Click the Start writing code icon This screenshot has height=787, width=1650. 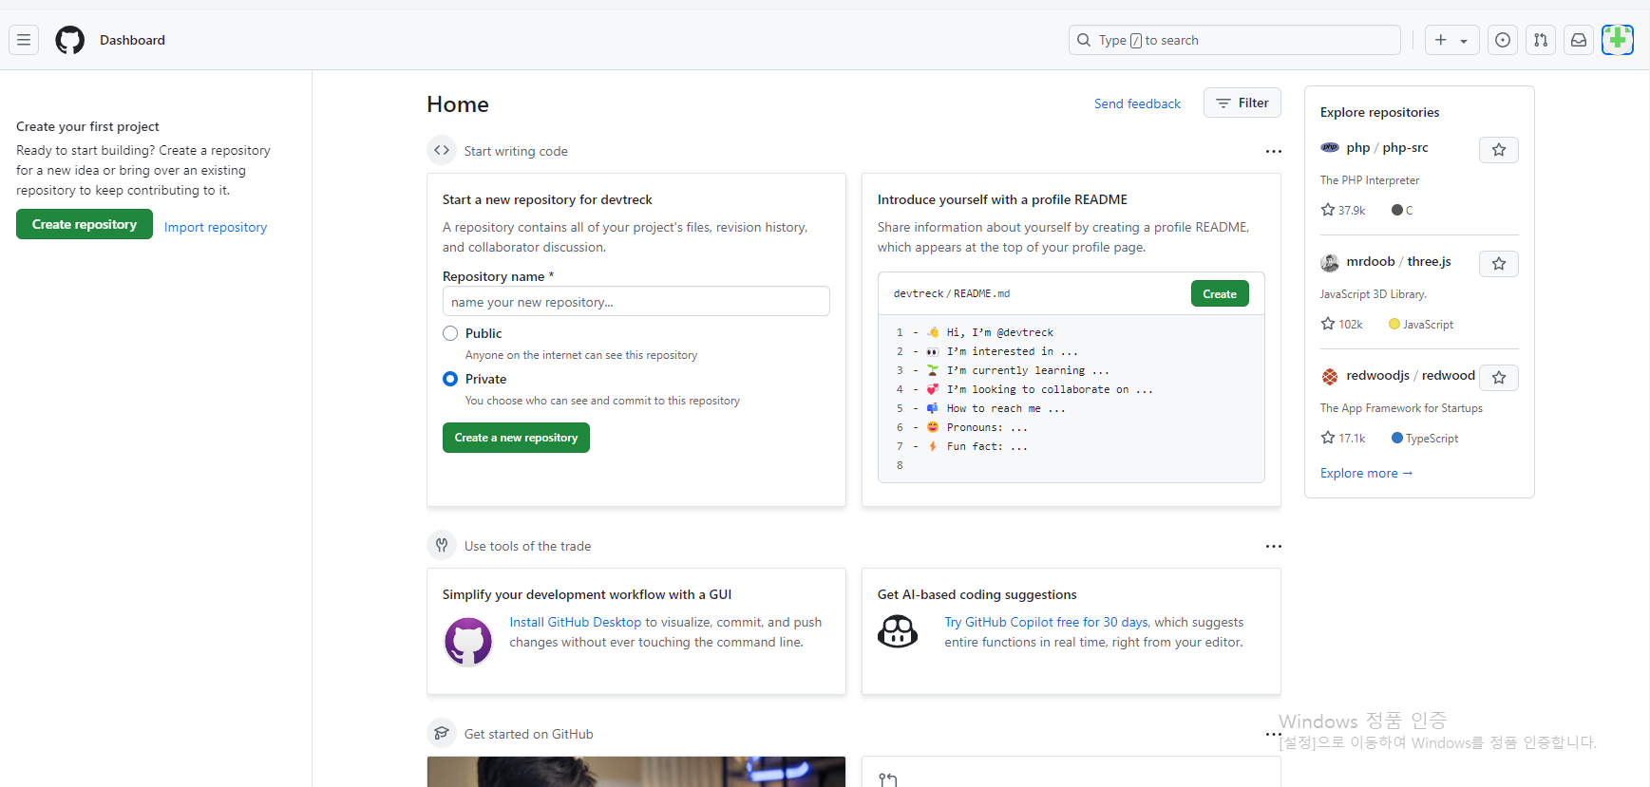(442, 151)
